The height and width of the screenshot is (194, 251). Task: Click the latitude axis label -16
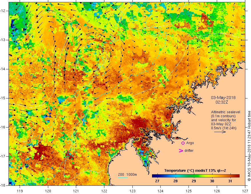point(3,127)
